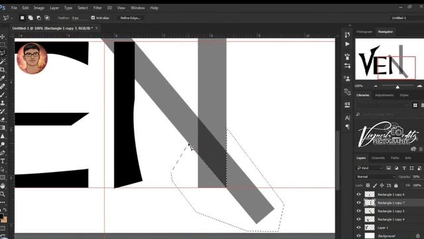Select the Zoom tool
Screen dimensions: 424x239
[3, 194]
